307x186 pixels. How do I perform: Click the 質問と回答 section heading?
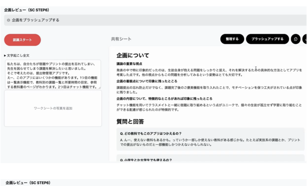(130, 122)
